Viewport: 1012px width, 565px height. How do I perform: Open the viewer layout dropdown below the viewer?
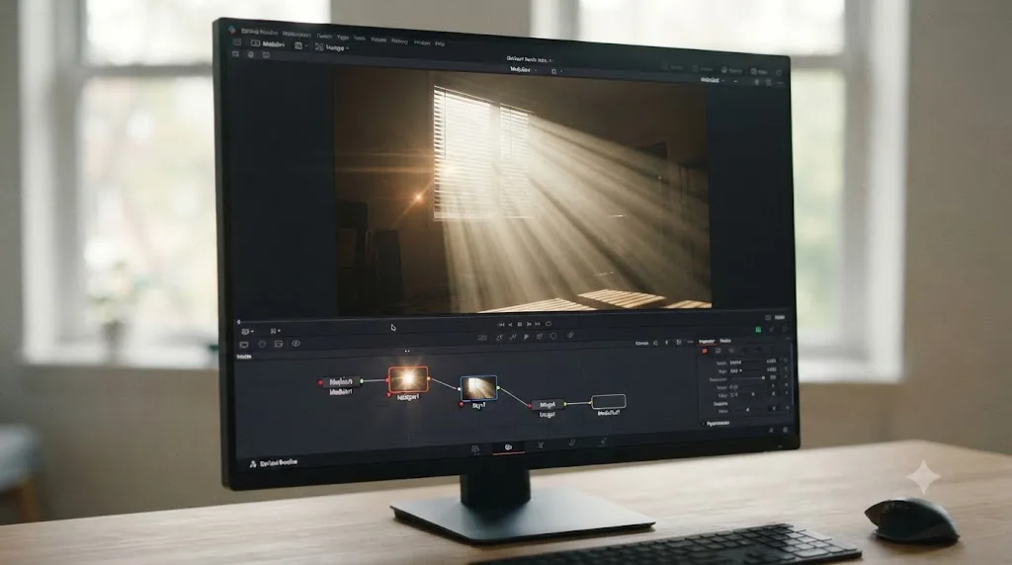pos(246,331)
